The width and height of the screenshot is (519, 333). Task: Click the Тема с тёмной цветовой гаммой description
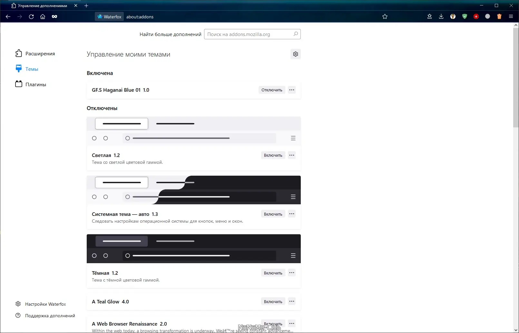point(126,280)
